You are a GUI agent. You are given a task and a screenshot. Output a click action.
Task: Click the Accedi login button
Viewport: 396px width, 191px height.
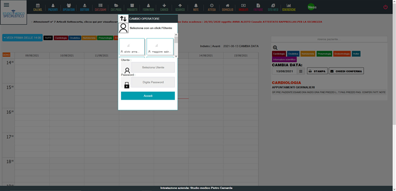[148, 96]
